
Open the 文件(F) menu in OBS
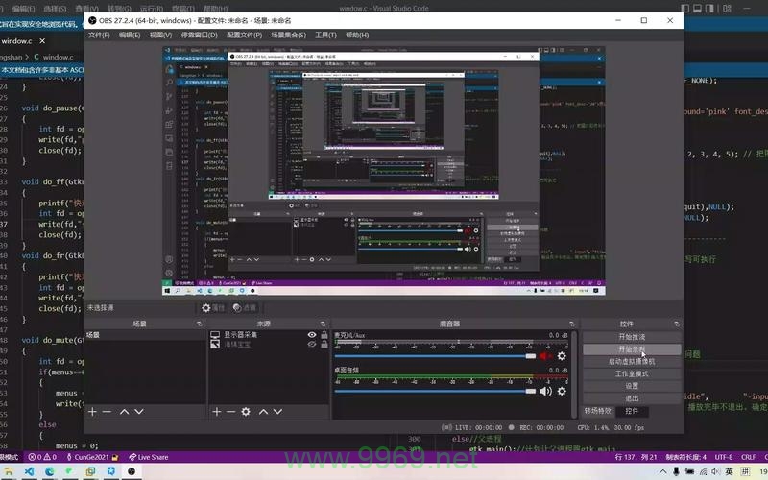pyautogui.click(x=99, y=35)
